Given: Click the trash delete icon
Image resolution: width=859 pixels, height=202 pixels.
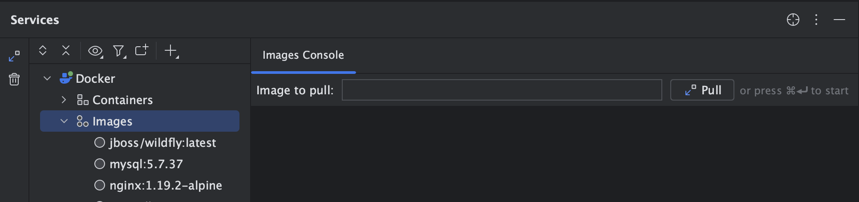Looking at the screenshot, I should pos(14,79).
